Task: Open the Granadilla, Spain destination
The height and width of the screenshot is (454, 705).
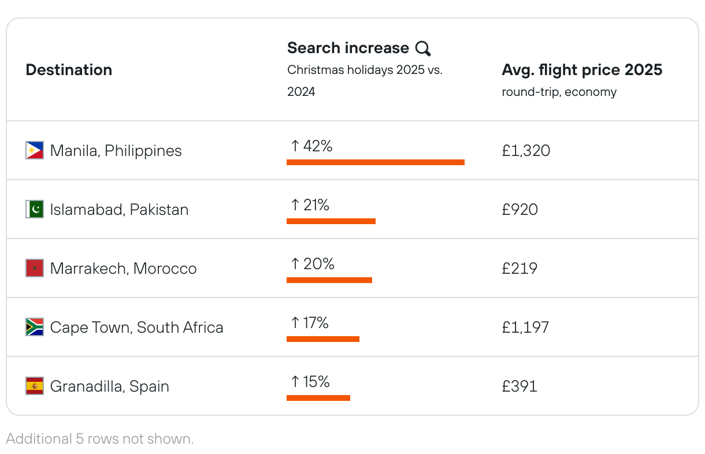Action: [x=109, y=386]
